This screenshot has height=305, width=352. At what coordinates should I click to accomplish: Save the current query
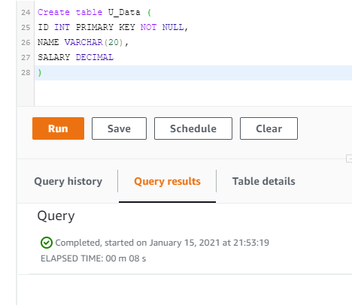tap(119, 128)
